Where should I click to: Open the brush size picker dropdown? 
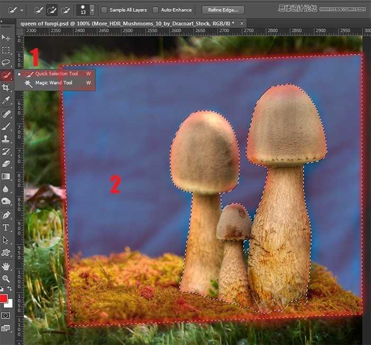pos(92,10)
